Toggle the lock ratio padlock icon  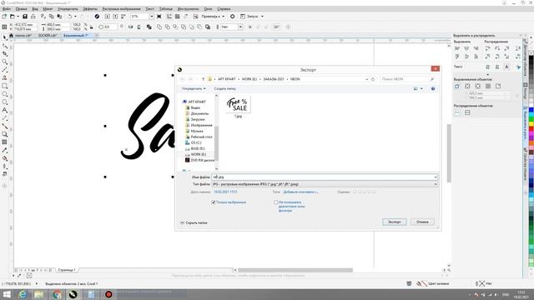click(x=91, y=27)
